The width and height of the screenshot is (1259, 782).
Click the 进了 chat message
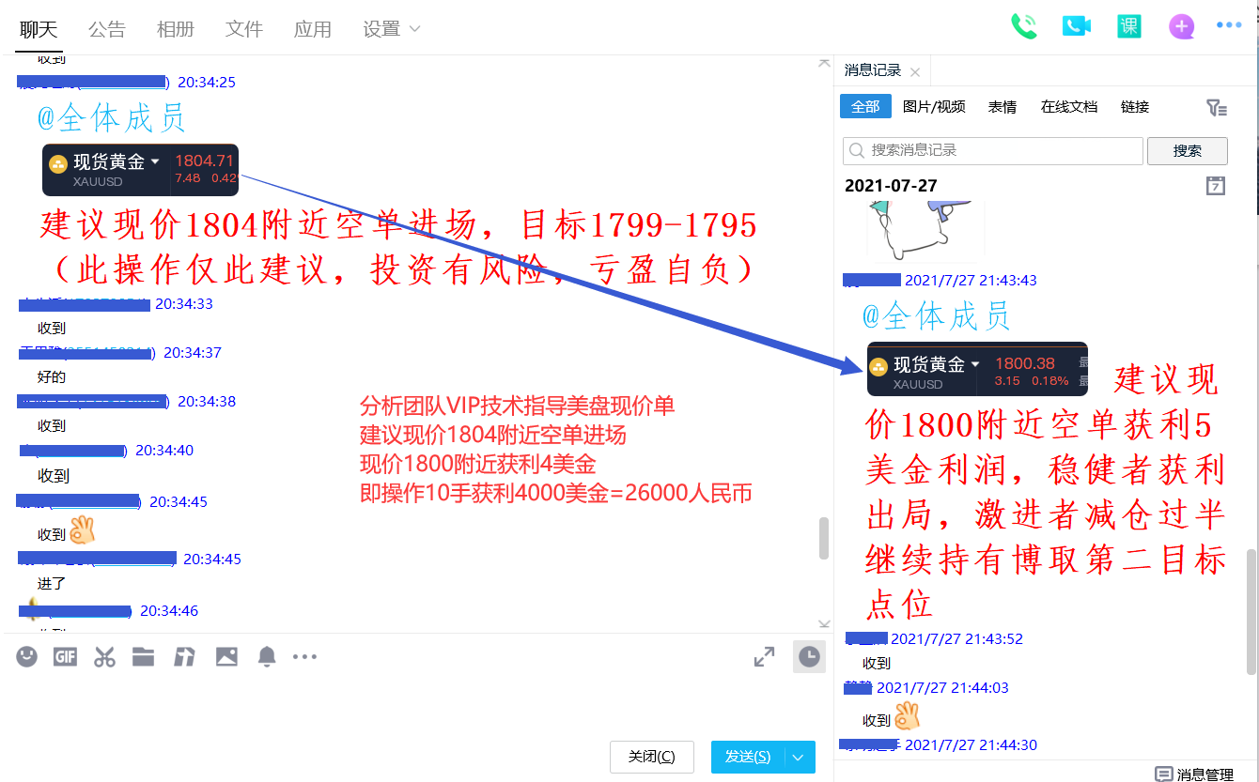tap(52, 583)
